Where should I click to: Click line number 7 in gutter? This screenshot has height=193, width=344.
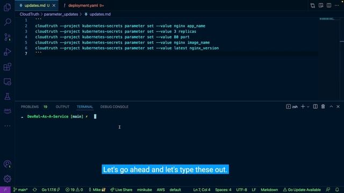pos(26,54)
